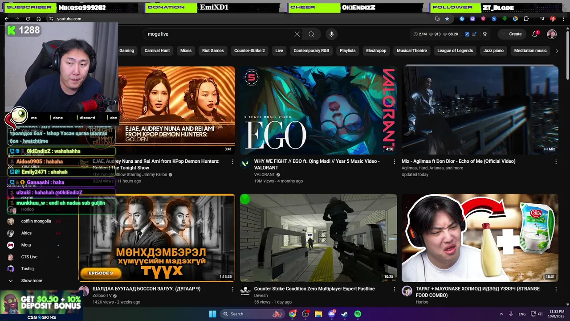Image resolution: width=570 pixels, height=321 pixels.
Task: Open Meta channel in sidebar
Action: point(26,245)
